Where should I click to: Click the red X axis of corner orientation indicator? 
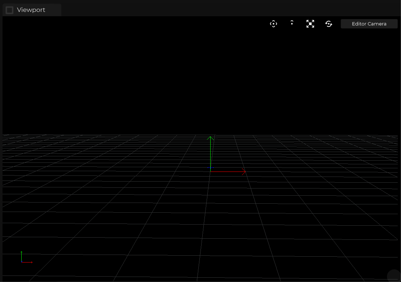click(x=28, y=262)
